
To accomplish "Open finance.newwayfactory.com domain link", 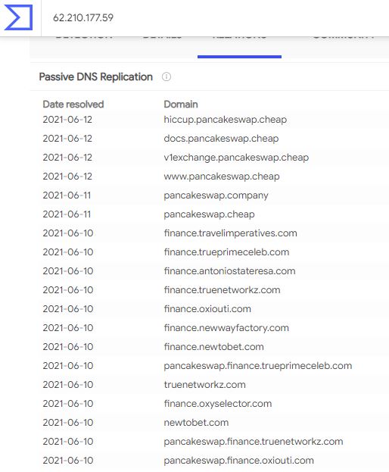I will [x=226, y=328].
